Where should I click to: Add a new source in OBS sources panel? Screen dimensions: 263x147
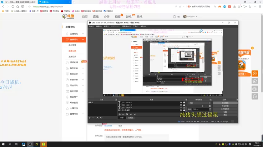point(120,114)
